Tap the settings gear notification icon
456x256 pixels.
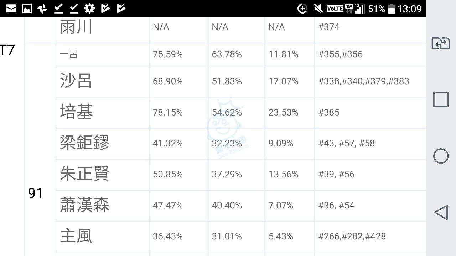89,9
